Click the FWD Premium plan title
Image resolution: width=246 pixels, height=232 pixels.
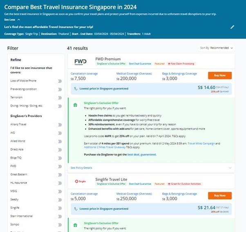pyautogui.click(x=108, y=59)
